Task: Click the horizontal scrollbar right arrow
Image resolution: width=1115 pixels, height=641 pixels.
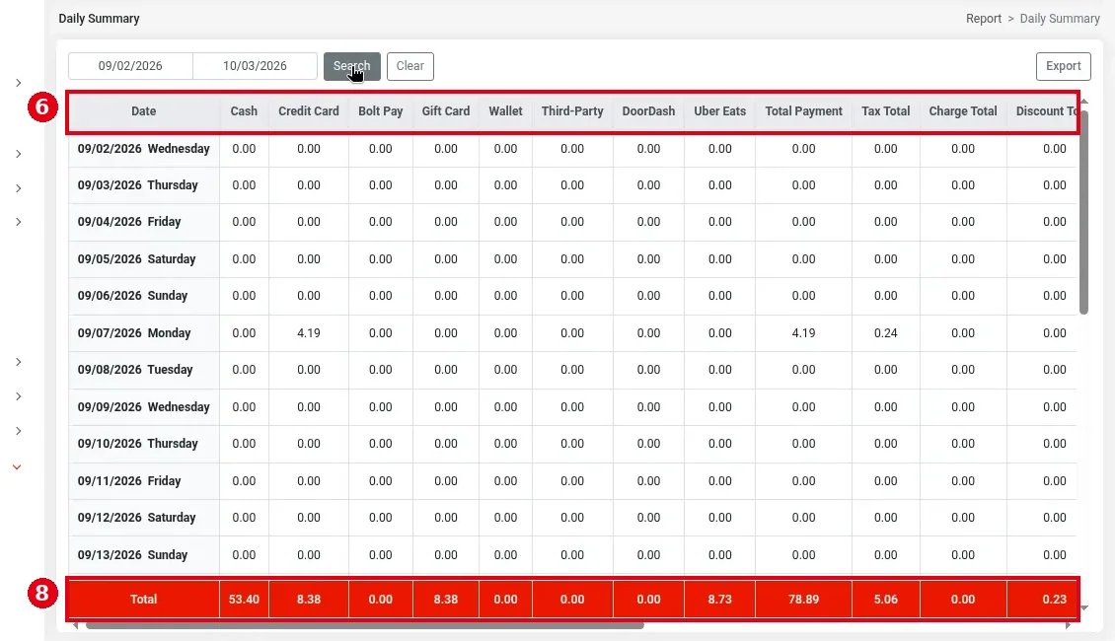Action: 1068,625
